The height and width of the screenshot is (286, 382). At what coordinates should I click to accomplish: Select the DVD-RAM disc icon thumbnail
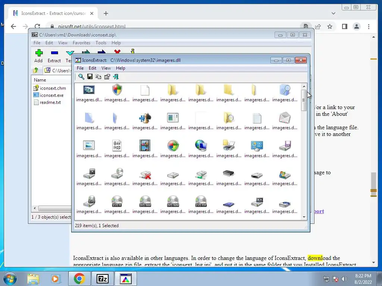pyautogui.click(x=145, y=201)
